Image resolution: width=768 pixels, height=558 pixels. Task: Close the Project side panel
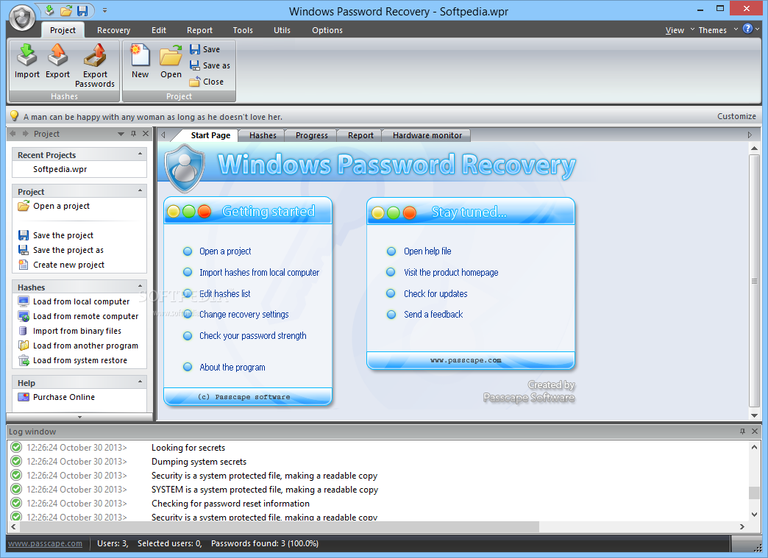click(146, 134)
